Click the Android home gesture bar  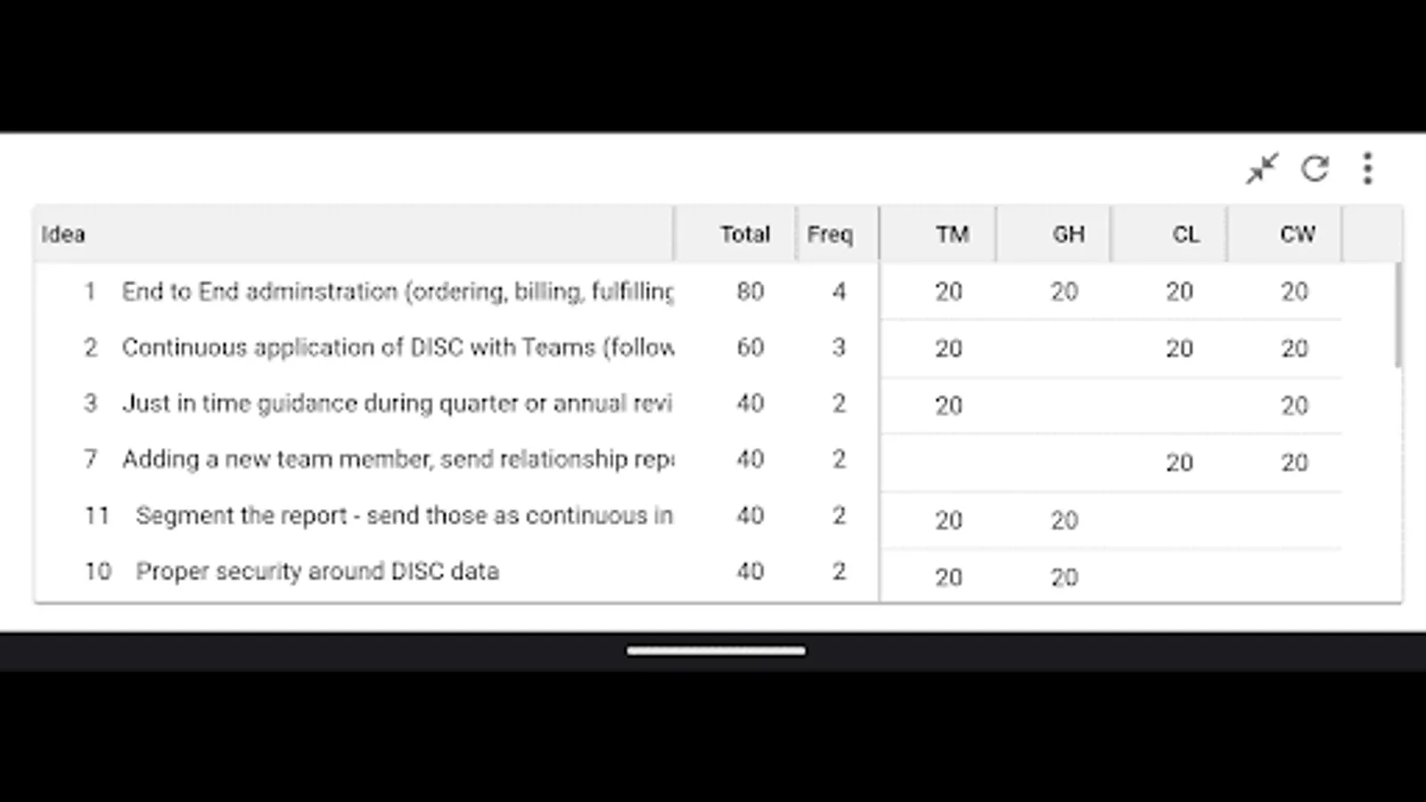coord(716,651)
